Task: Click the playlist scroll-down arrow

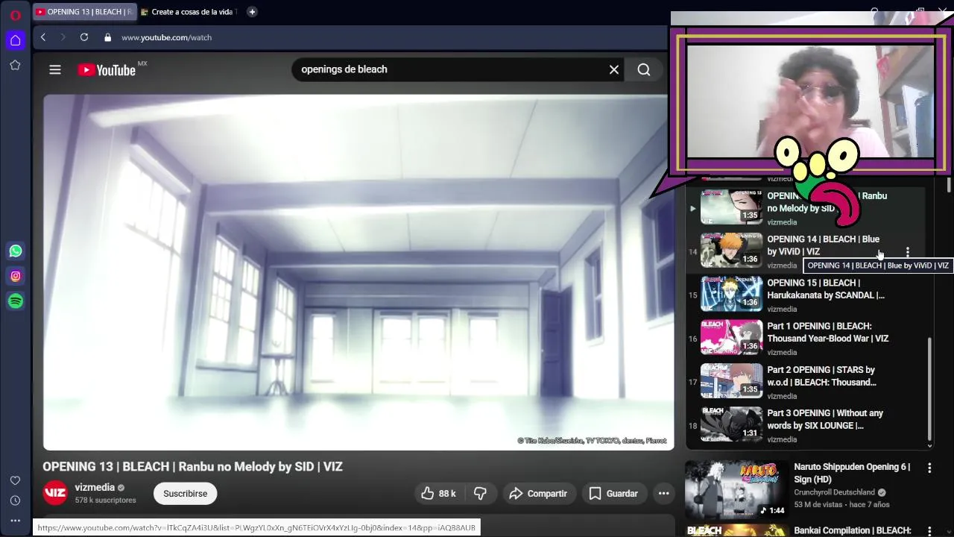Action: [929, 446]
